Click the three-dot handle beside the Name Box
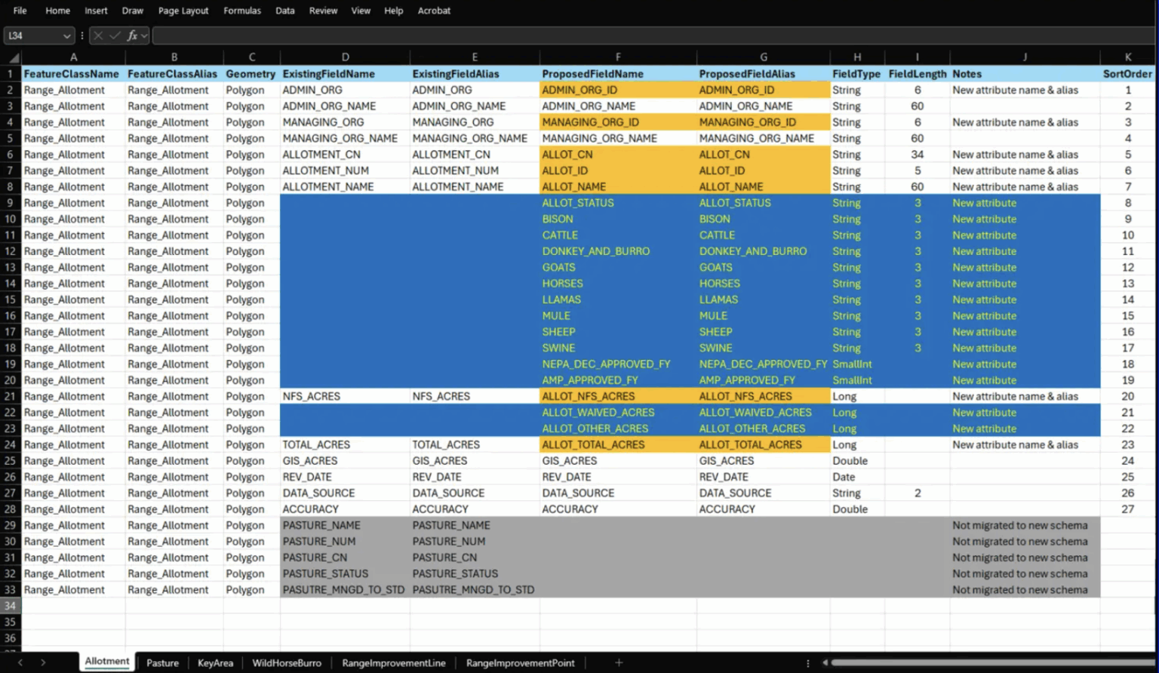The image size is (1159, 673). 81,35
